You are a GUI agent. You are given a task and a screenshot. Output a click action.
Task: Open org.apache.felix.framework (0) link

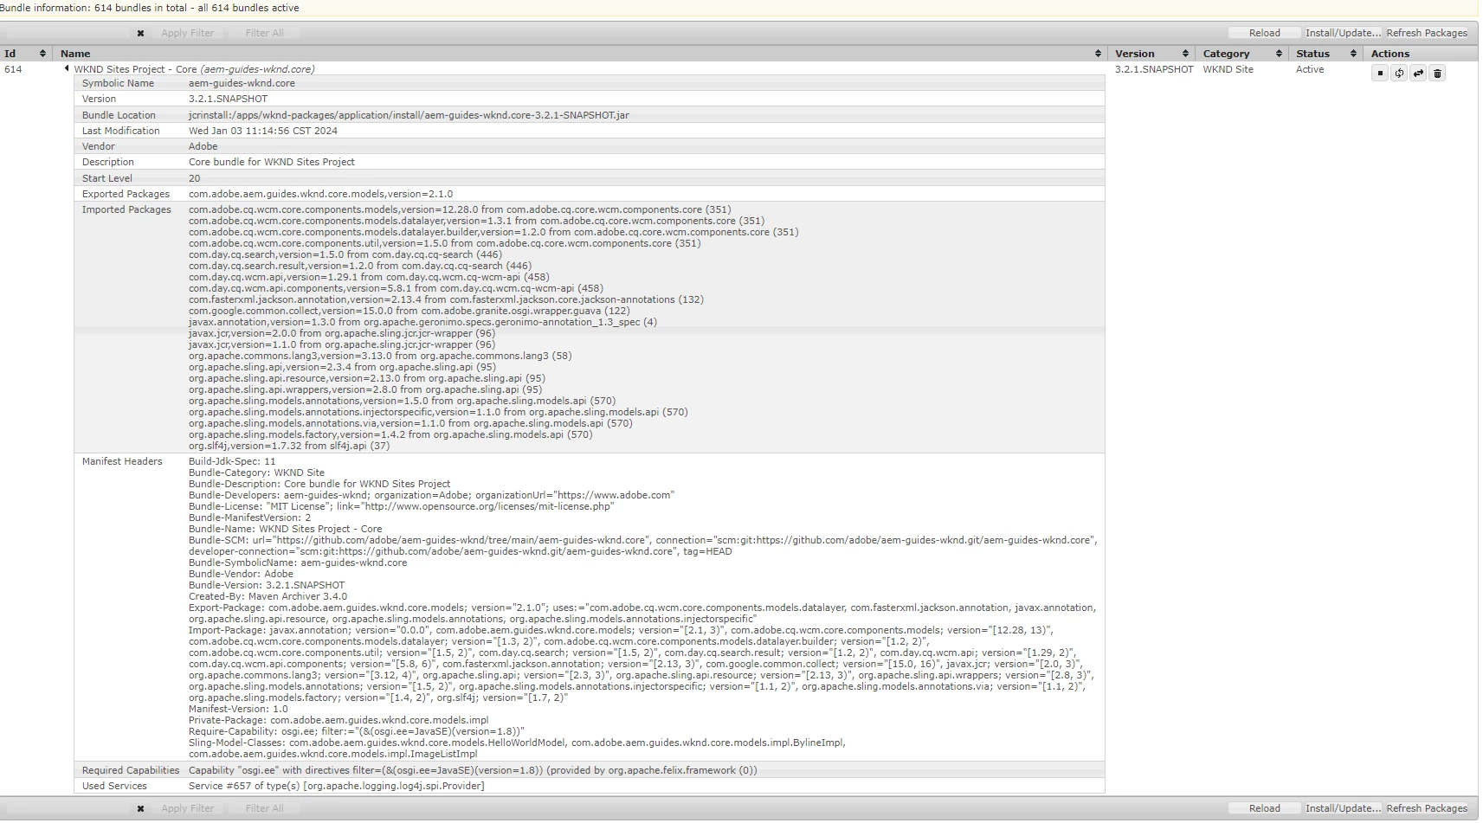(682, 770)
